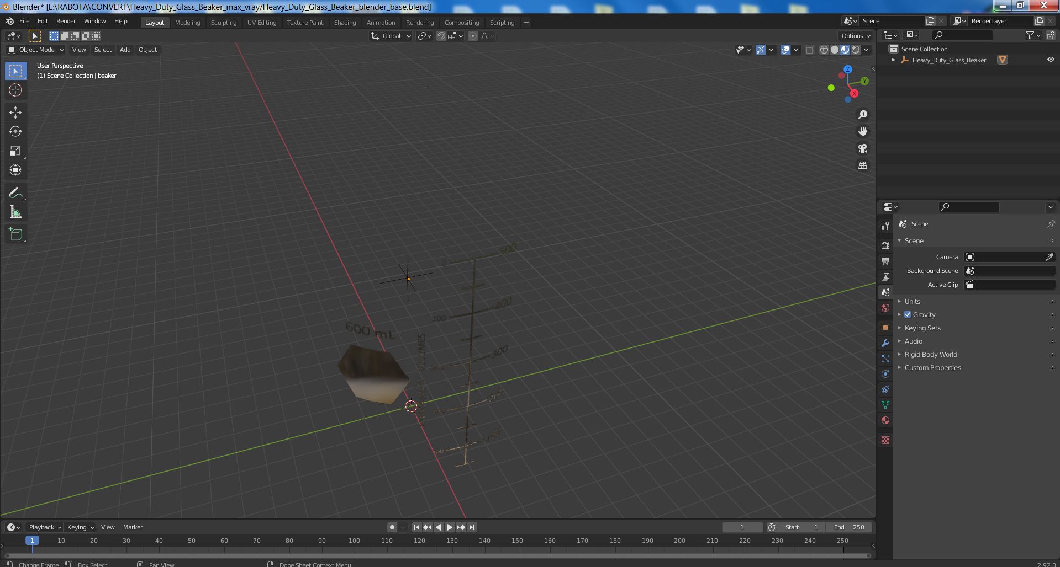Screen dimensions: 1060x567
Task: Open the Object properties tab
Action: click(x=885, y=328)
